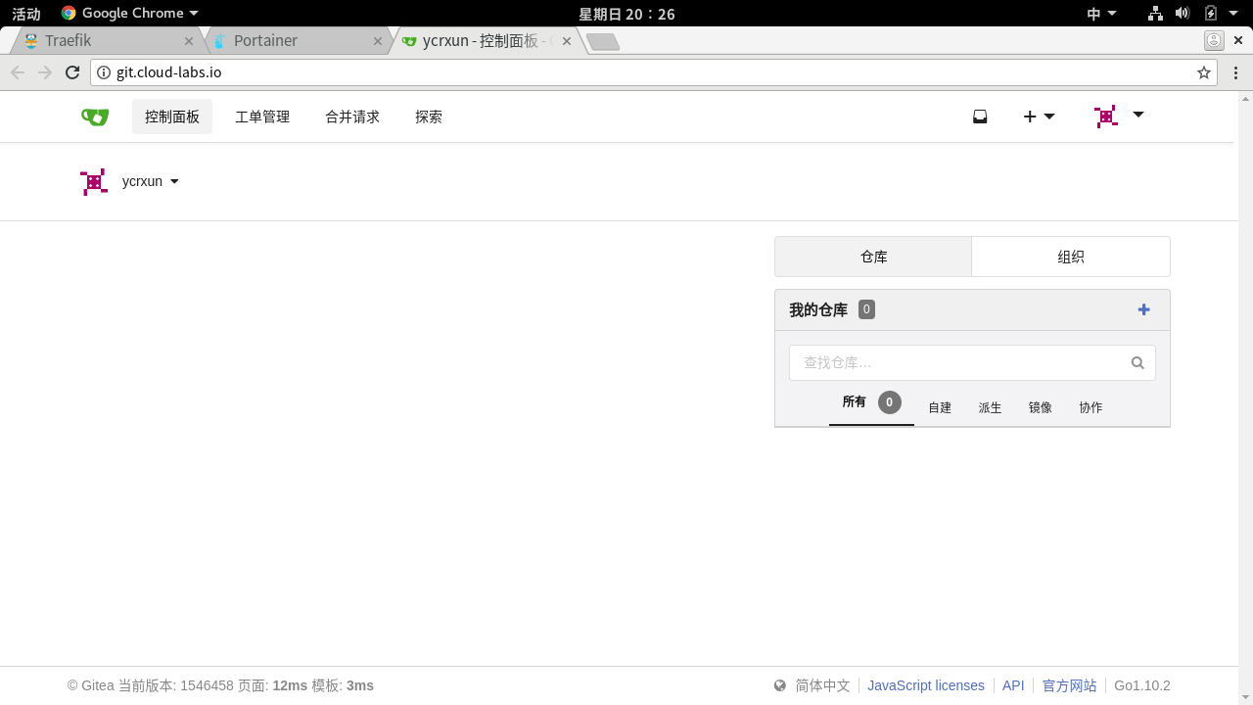Select the 所有 repository filter
The image size is (1253, 705).
click(x=871, y=402)
